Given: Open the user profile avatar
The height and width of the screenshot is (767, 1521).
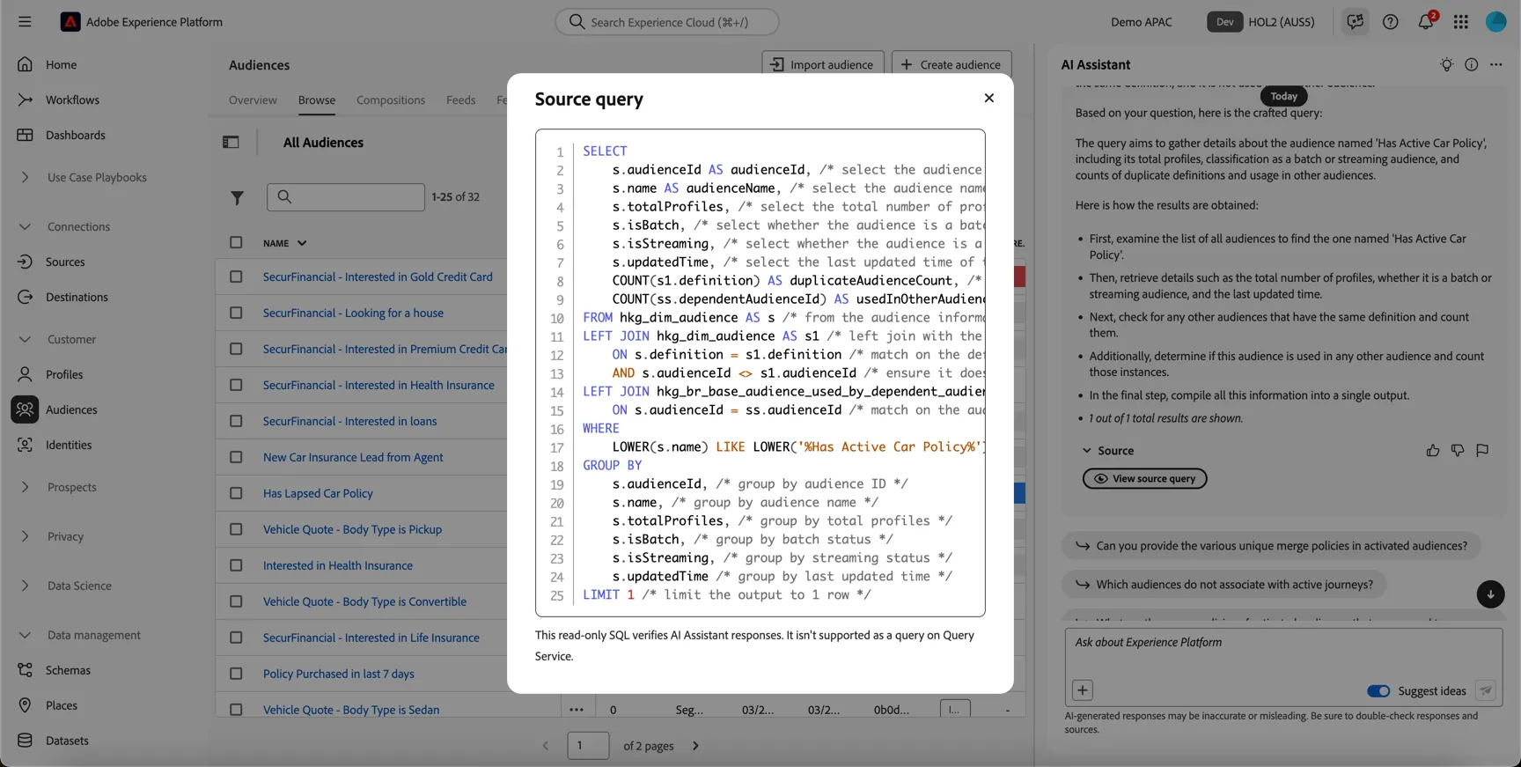Looking at the screenshot, I should [1496, 22].
